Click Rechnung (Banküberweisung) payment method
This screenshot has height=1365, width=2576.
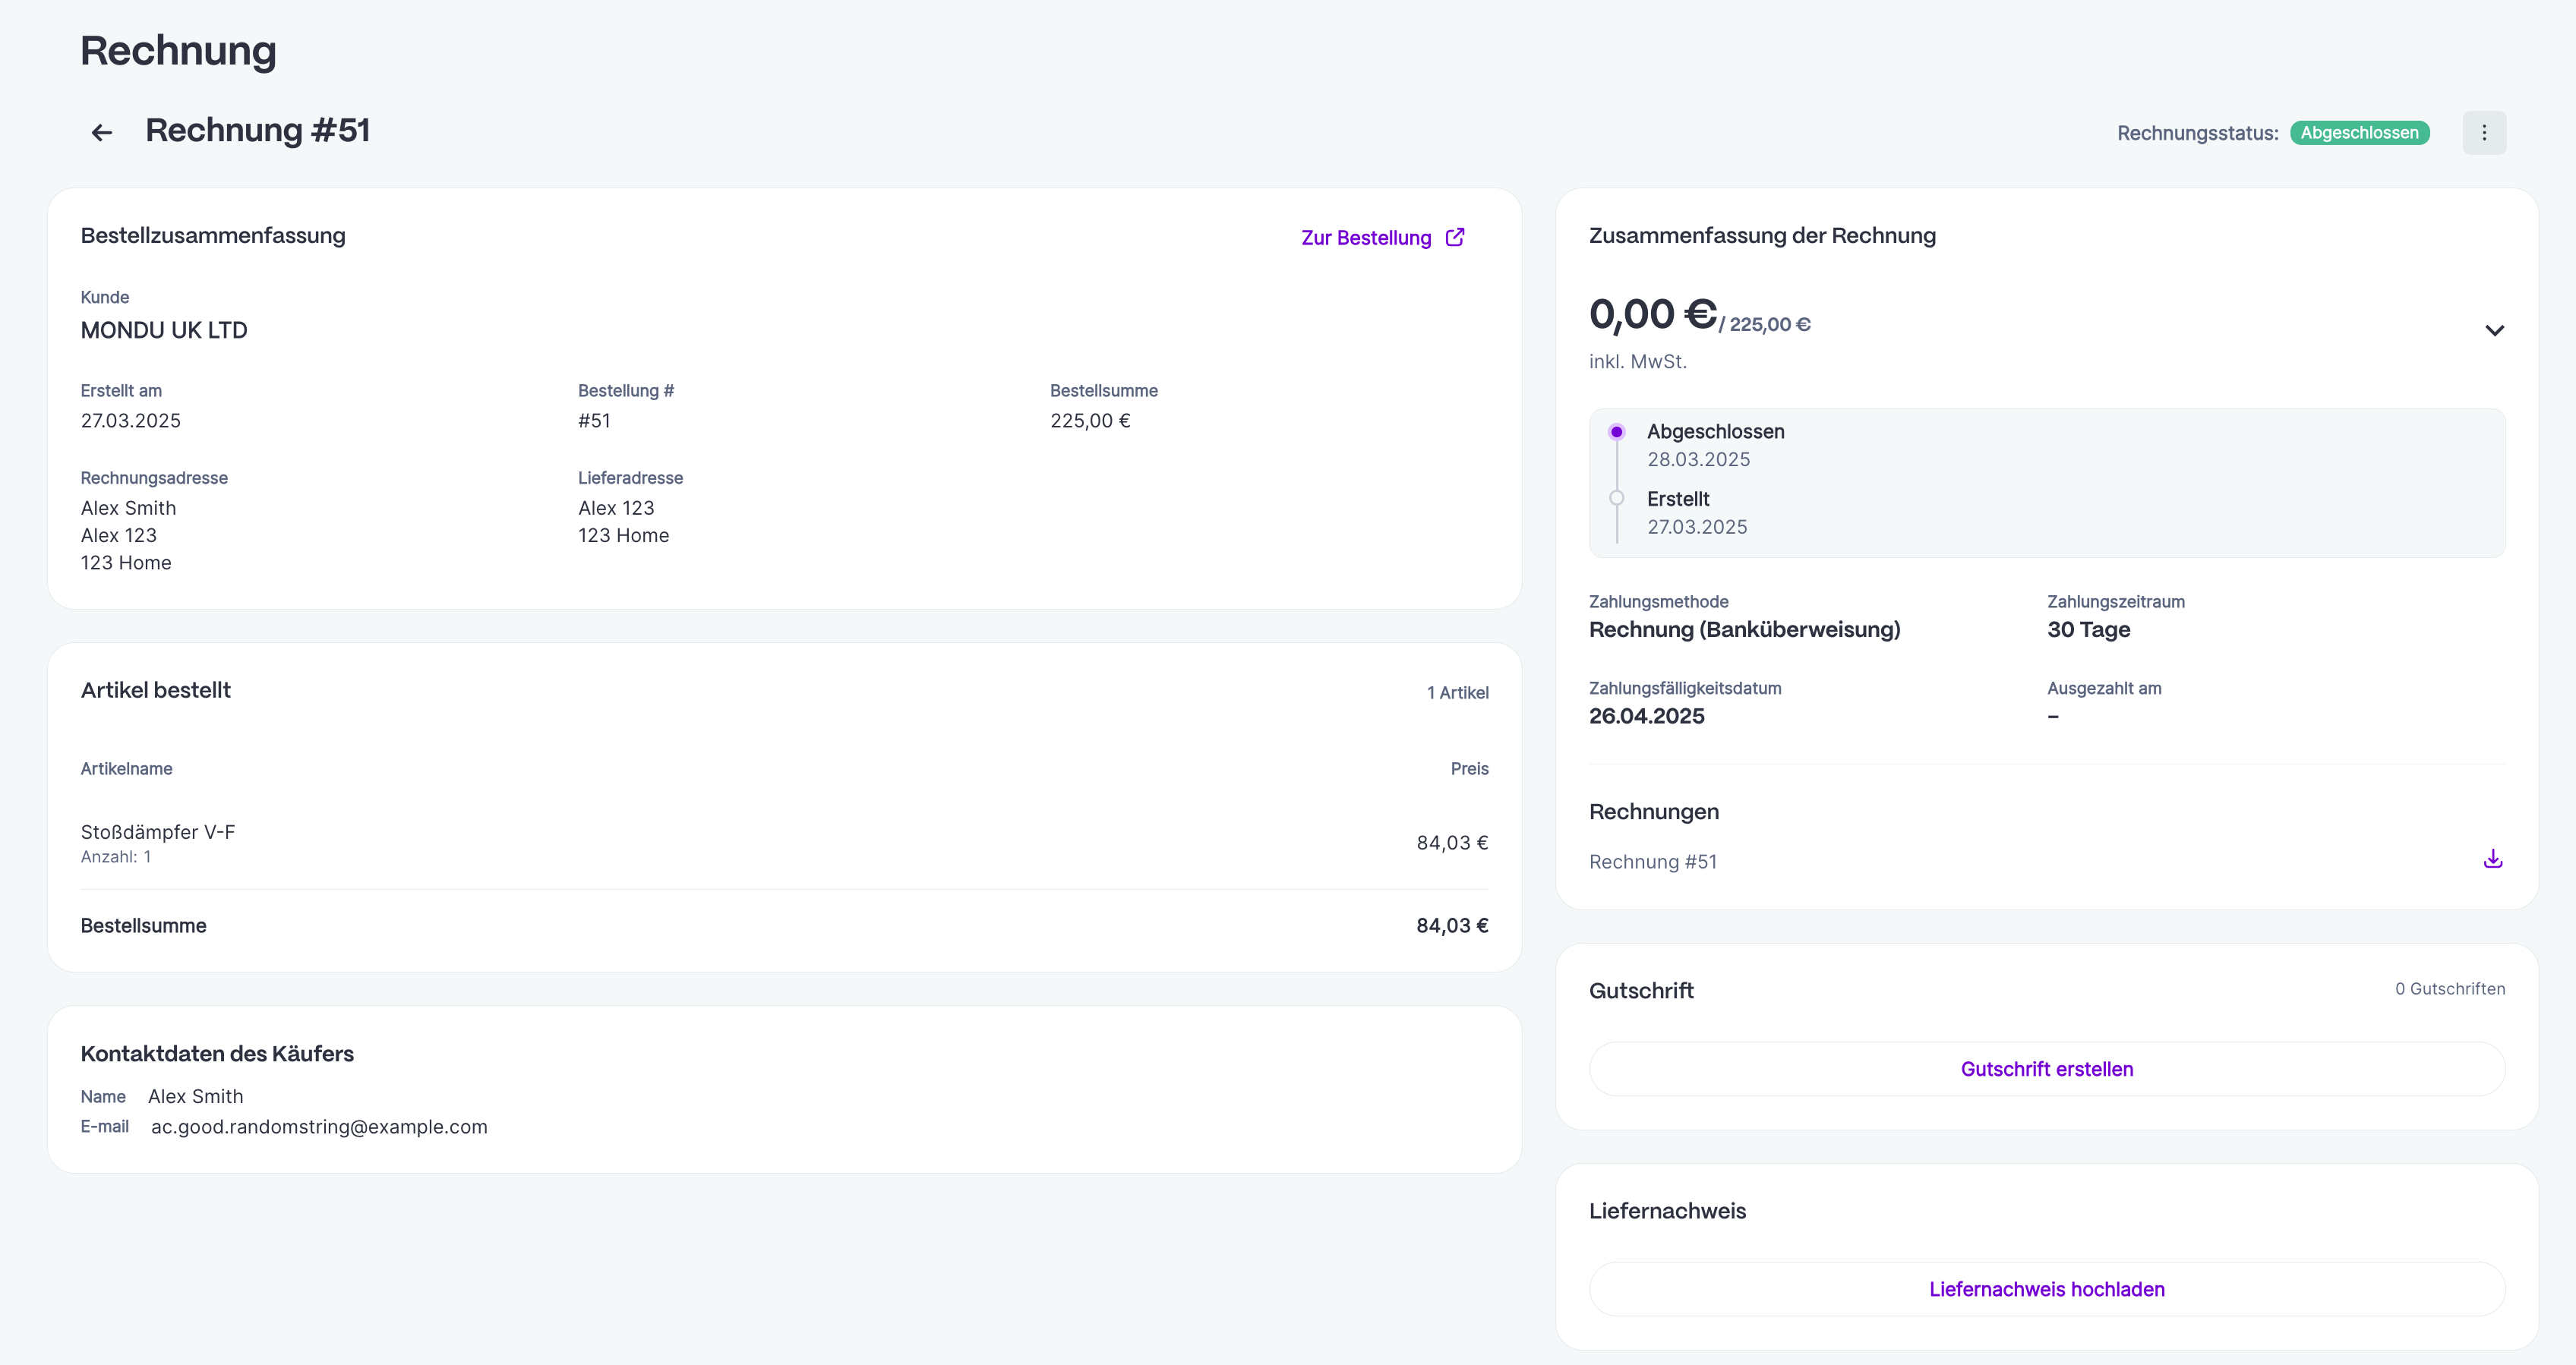(1744, 629)
